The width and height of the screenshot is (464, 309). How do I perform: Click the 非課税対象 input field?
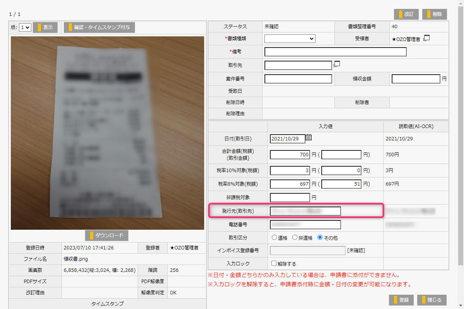click(x=290, y=198)
